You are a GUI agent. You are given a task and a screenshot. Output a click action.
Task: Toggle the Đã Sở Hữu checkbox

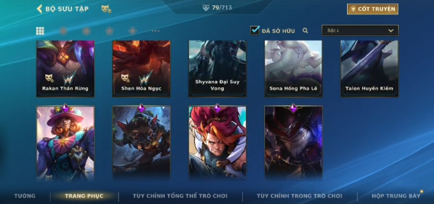(x=255, y=30)
